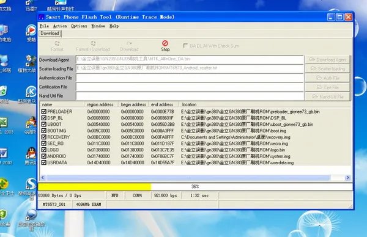
Task: Select the preloader_gionee73_gb.bin location cell
Action: 250,112
